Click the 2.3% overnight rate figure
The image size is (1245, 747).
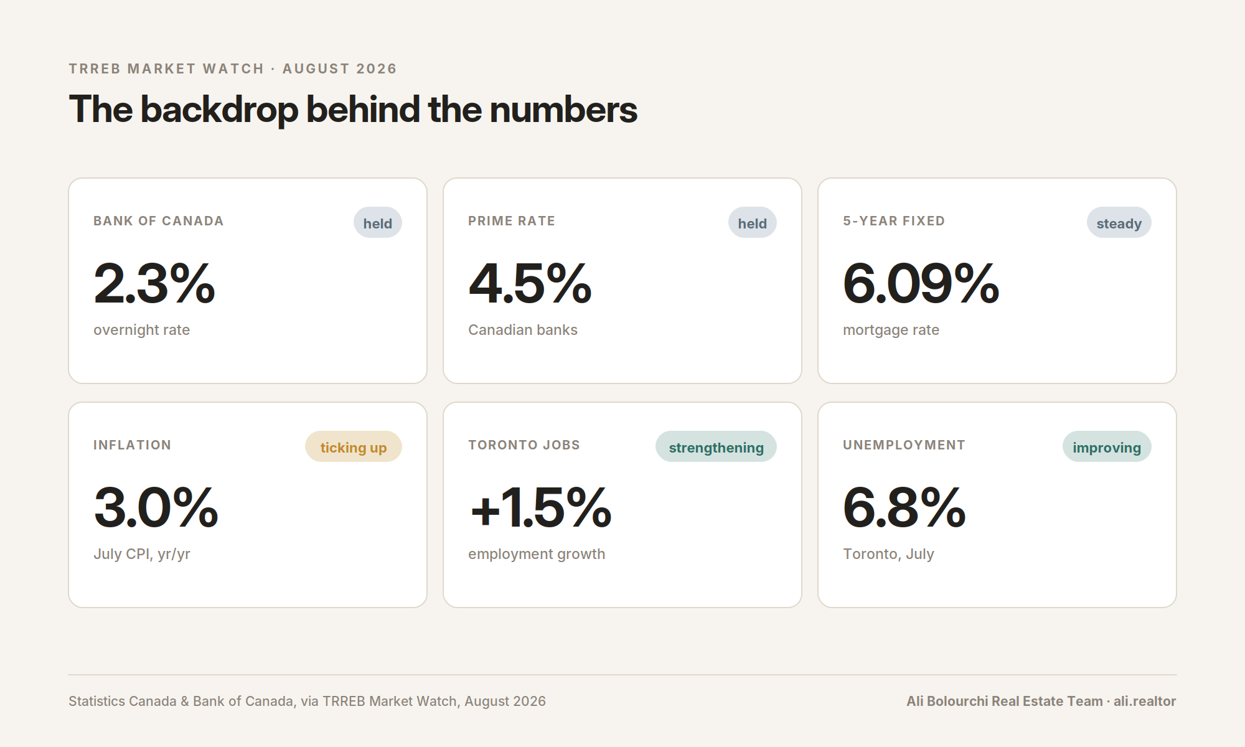(x=154, y=284)
